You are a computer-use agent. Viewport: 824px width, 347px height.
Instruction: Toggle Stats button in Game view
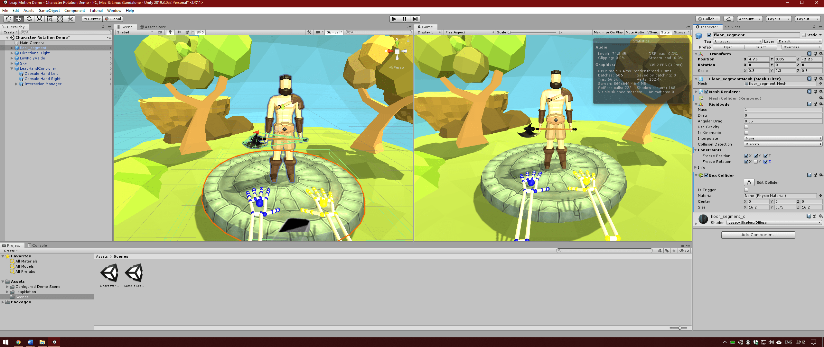[665, 32]
